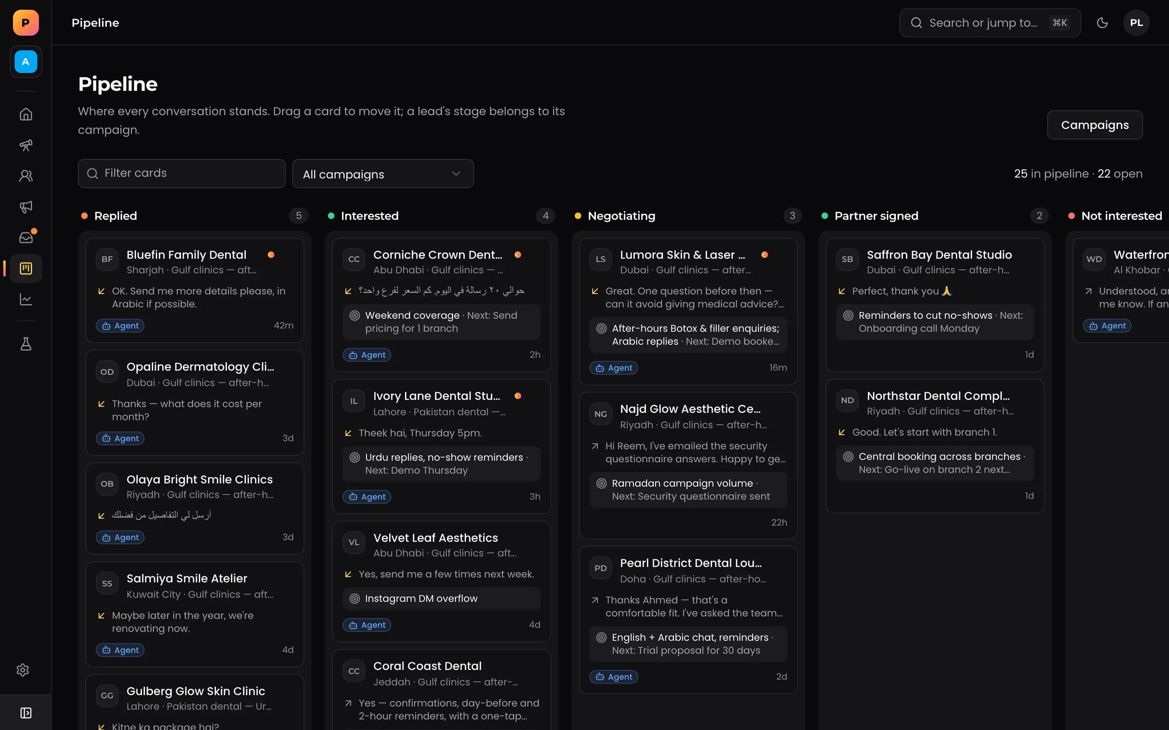Image resolution: width=1169 pixels, height=730 pixels.
Task: Open the Ivory Lane Dental card
Action: click(x=442, y=446)
